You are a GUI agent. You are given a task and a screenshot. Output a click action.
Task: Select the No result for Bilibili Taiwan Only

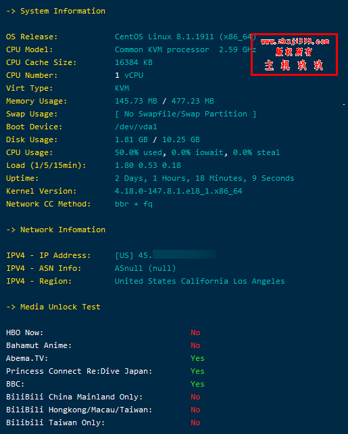tap(195, 422)
